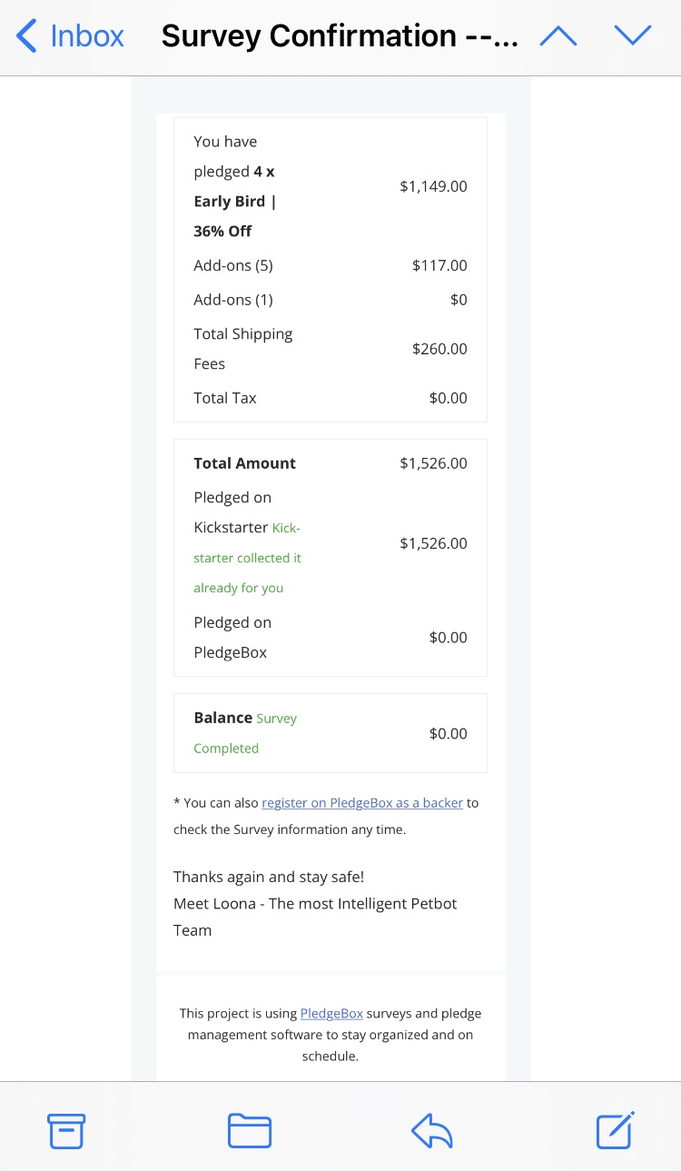This screenshot has height=1171, width=681.
Task: Tap the Add-ons (5) row label
Action: click(233, 266)
